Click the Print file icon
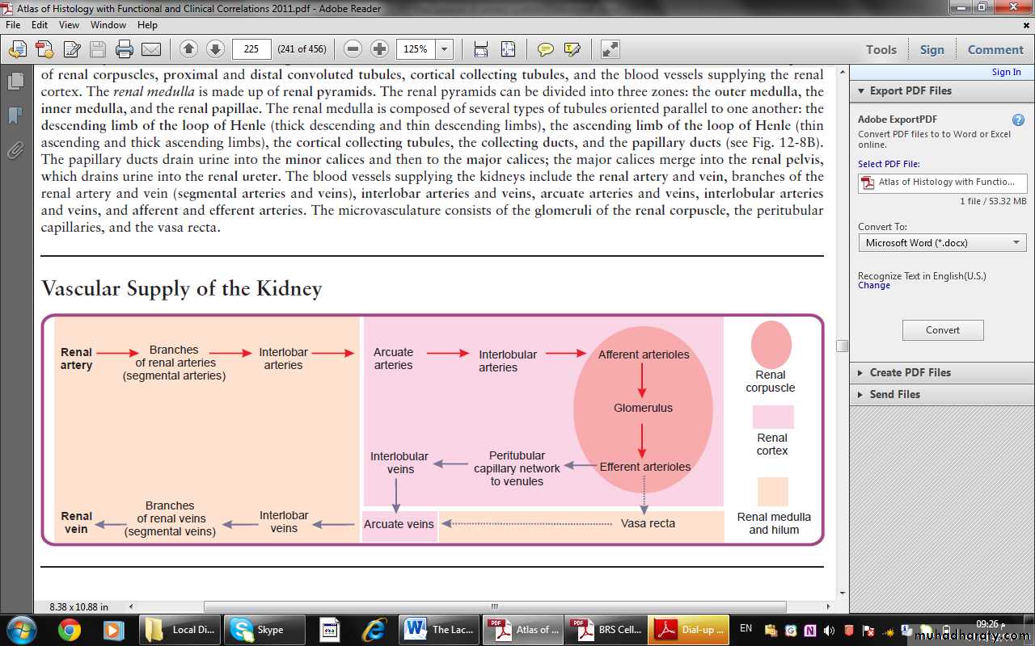The width and height of the screenshot is (1035, 646). coord(124,49)
